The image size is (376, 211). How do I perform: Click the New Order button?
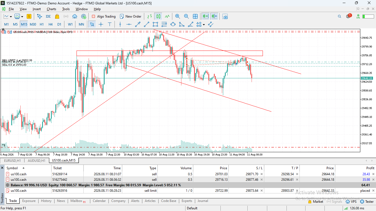[x=130, y=16]
